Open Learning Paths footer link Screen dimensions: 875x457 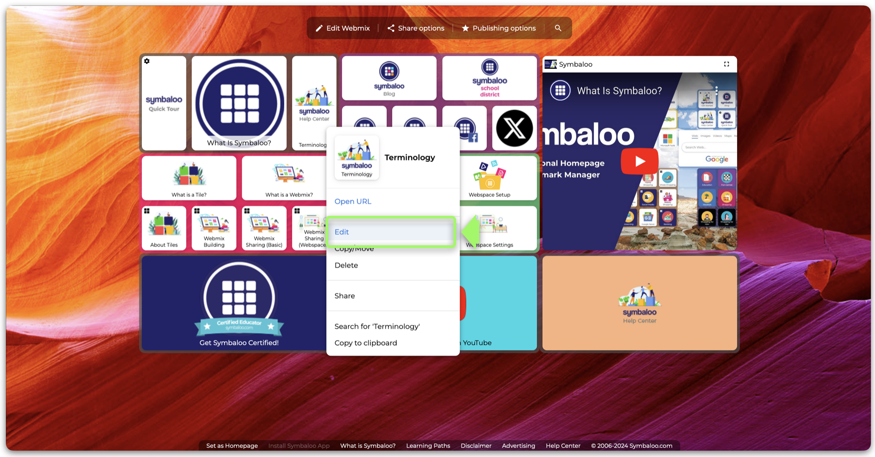[x=428, y=446]
